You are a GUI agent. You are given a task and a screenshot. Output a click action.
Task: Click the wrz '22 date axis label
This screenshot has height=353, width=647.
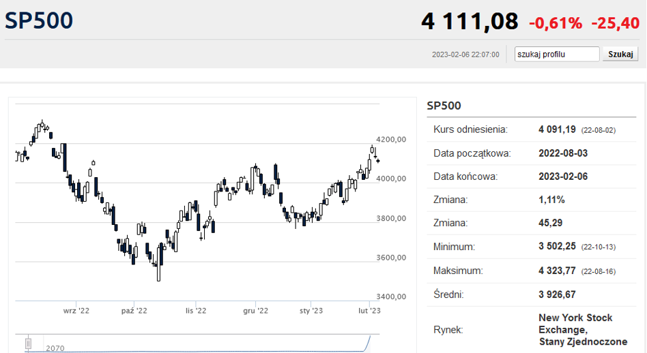click(x=76, y=311)
